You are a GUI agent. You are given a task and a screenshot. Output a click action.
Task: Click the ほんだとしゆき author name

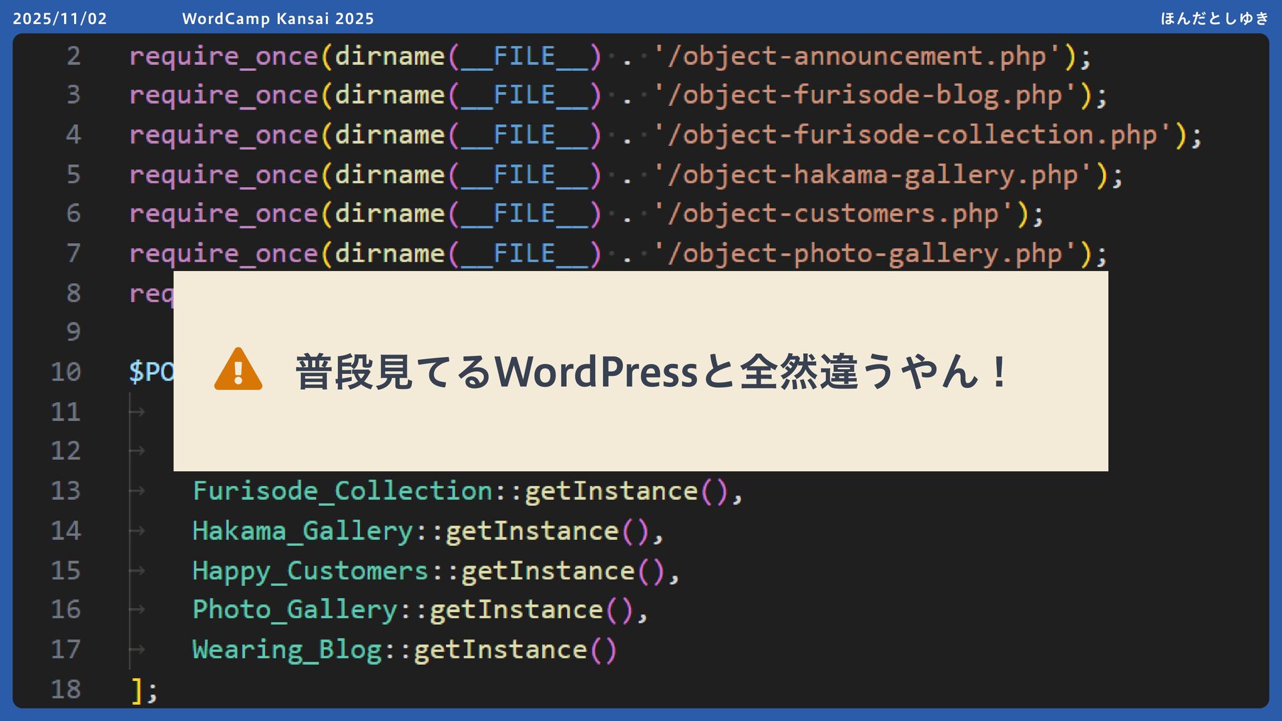click(1214, 19)
